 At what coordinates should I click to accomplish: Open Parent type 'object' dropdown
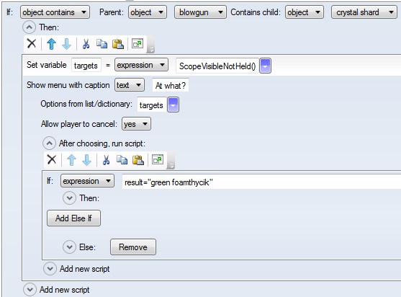148,12
